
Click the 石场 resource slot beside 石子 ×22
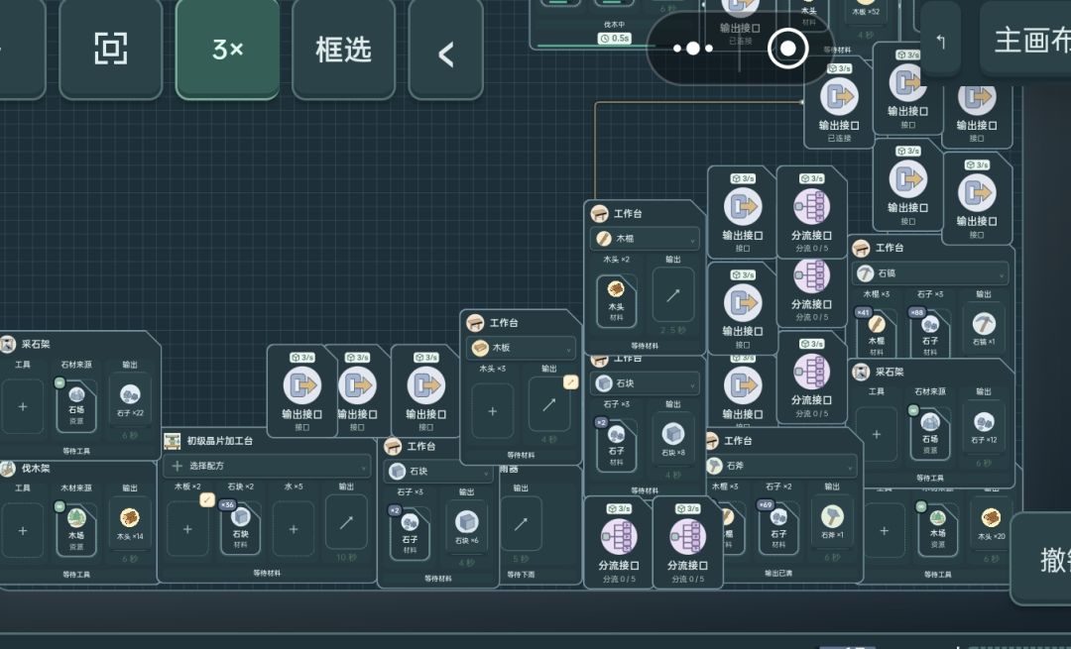(76, 406)
